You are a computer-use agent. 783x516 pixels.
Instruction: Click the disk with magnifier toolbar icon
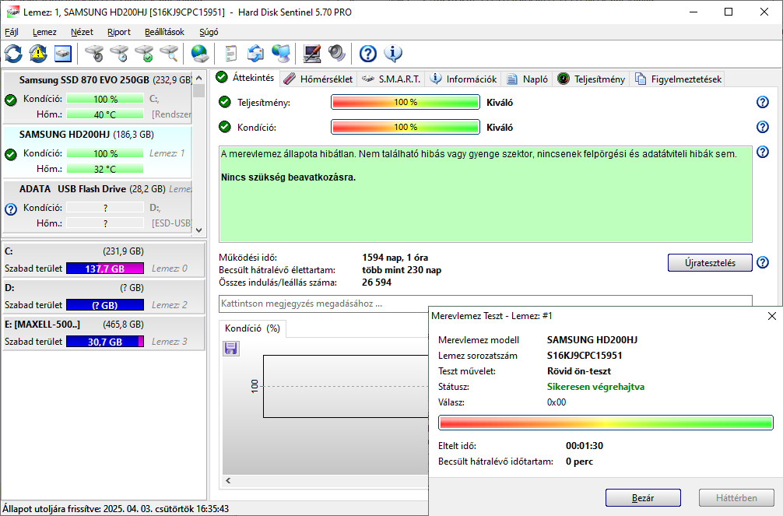169,54
